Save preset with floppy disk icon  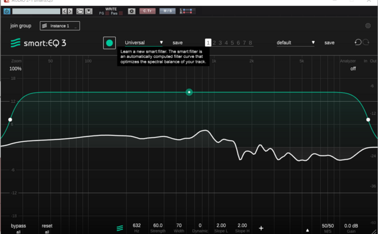coord(89,11)
